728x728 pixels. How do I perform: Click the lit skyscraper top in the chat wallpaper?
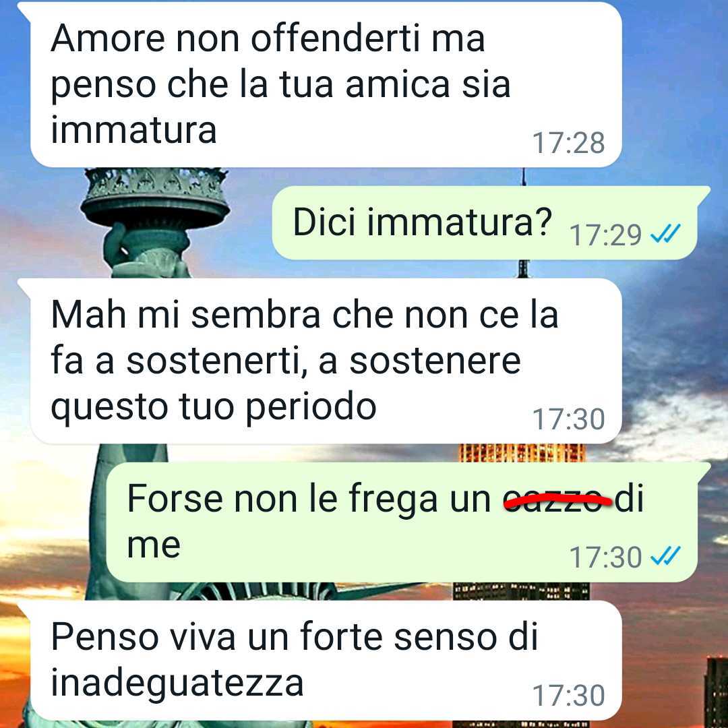(x=522, y=453)
